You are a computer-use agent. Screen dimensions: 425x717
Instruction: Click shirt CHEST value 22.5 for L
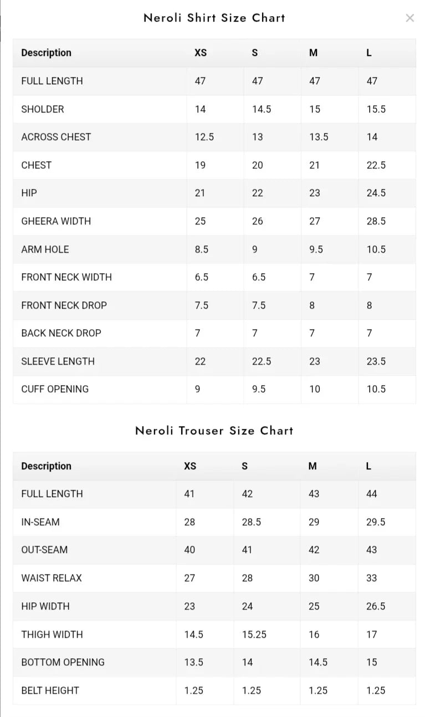376,165
